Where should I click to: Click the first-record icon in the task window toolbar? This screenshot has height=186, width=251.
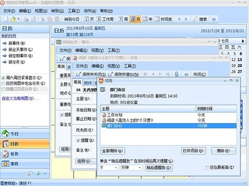[145, 74]
